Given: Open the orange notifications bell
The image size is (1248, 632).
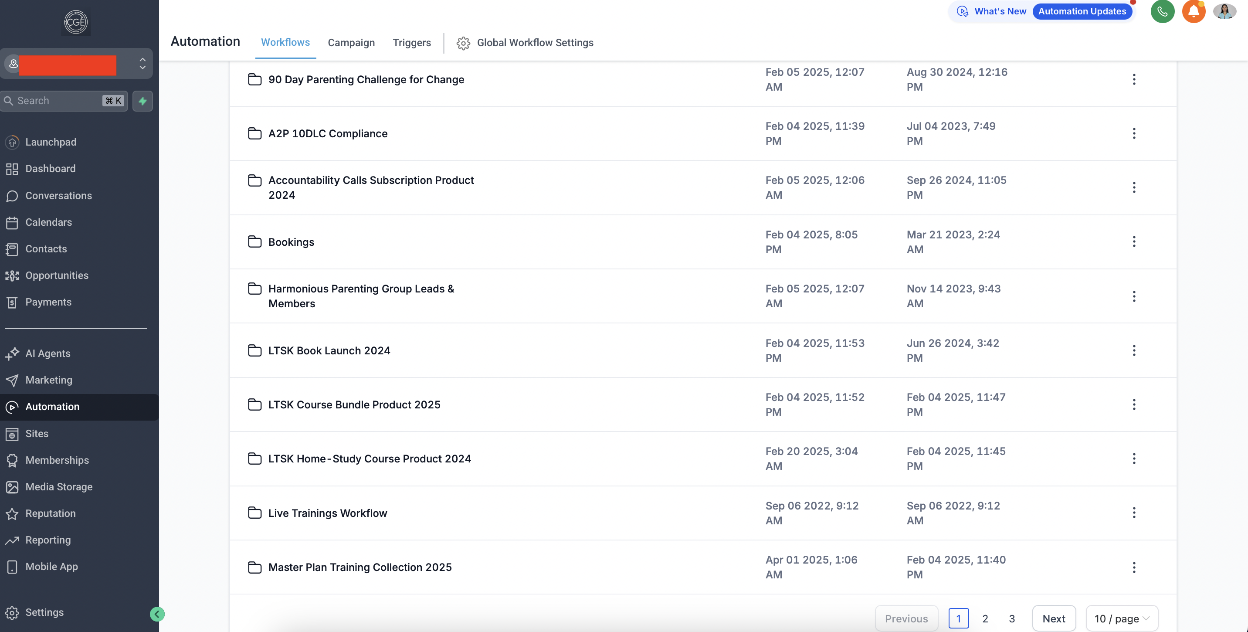Looking at the screenshot, I should (x=1193, y=12).
